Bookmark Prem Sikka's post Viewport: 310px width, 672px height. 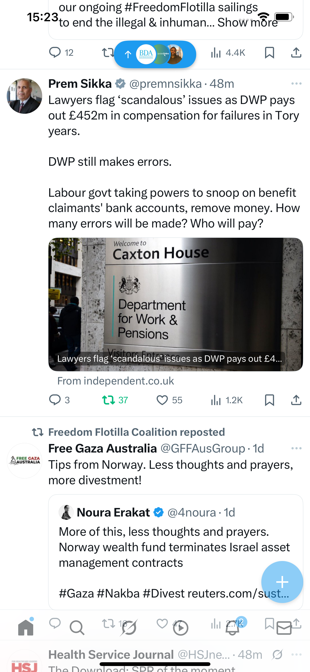(x=269, y=400)
